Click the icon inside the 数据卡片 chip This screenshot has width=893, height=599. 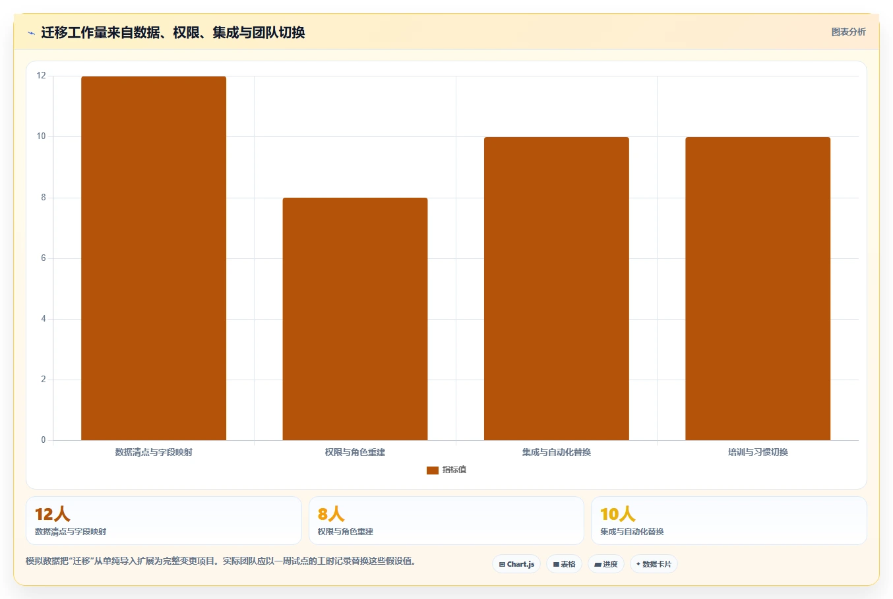pyautogui.click(x=638, y=564)
